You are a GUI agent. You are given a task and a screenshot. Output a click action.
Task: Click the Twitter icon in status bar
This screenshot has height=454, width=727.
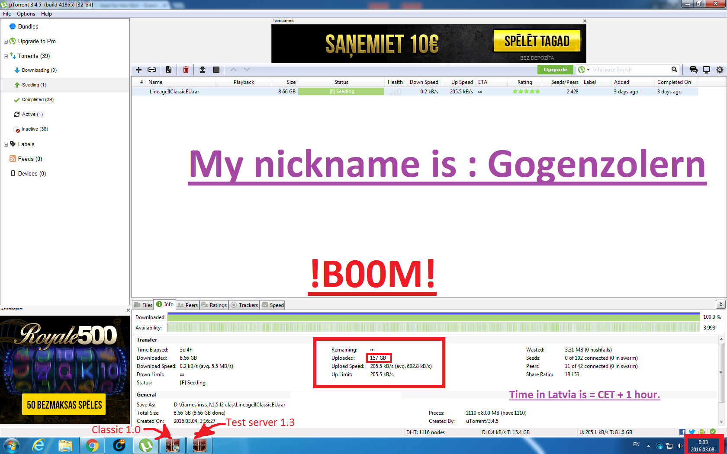[x=692, y=432]
